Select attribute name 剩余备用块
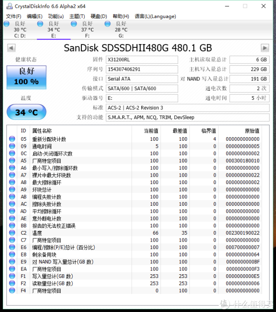This screenshot has height=312, width=276. coord(44,254)
